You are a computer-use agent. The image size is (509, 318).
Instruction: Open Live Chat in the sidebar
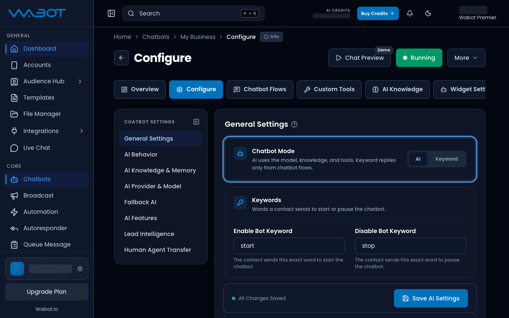click(46, 148)
